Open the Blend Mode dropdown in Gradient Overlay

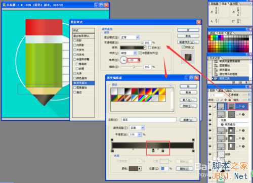tap(130, 37)
